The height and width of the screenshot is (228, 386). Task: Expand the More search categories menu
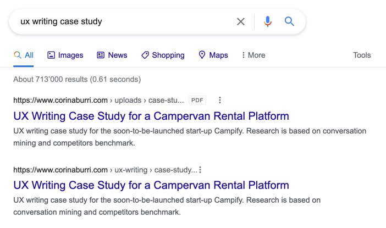tap(253, 55)
